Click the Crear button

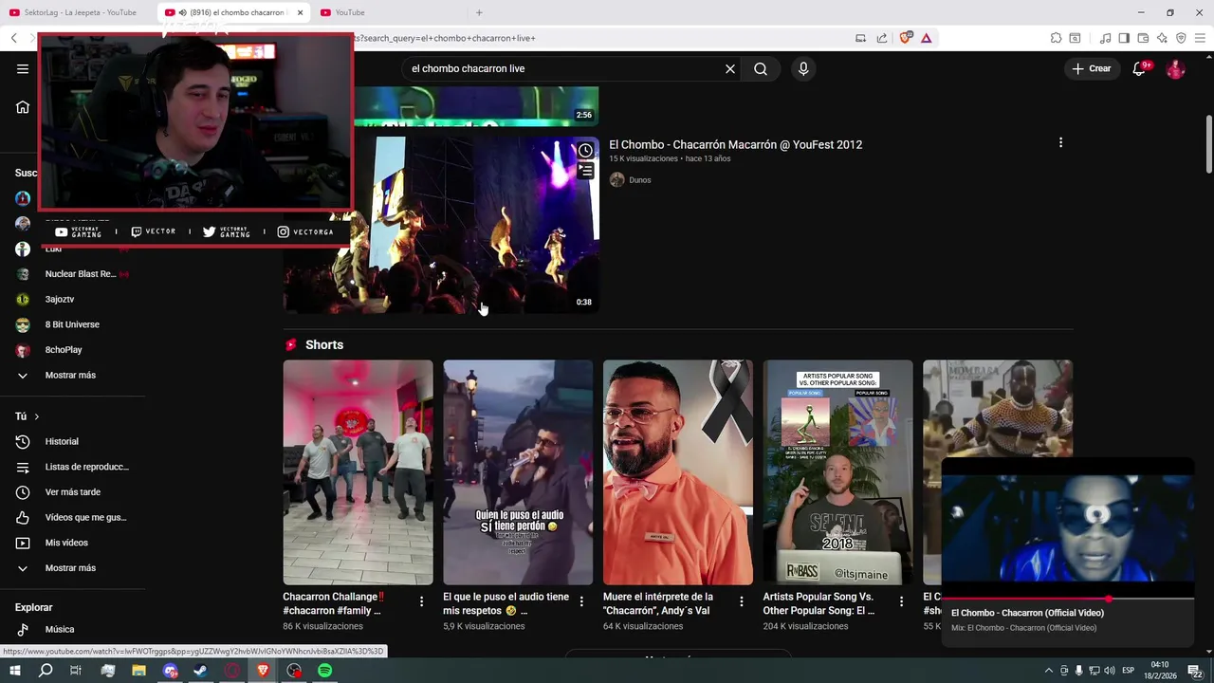1092,68
